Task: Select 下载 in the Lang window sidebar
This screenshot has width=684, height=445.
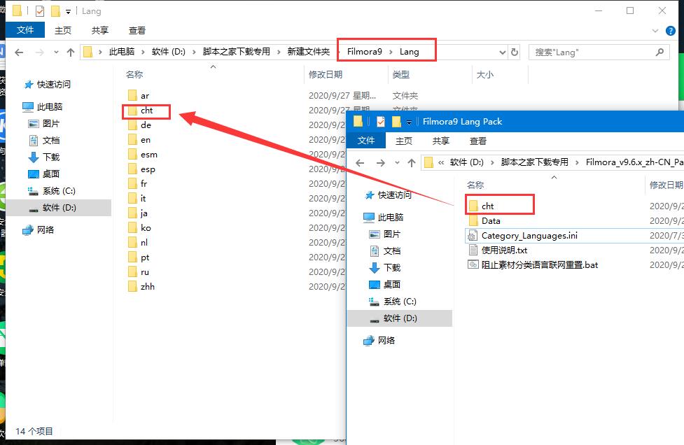Action: (43, 157)
